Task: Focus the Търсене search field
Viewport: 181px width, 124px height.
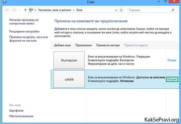Action: [x=152, y=10]
